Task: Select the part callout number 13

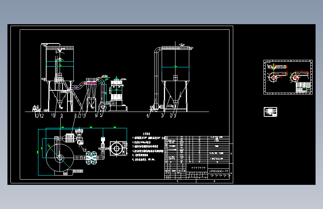Action: click(x=37, y=116)
